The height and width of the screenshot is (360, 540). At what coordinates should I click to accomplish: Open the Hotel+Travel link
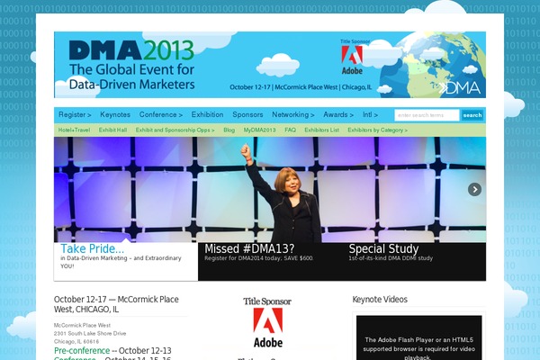(x=74, y=130)
